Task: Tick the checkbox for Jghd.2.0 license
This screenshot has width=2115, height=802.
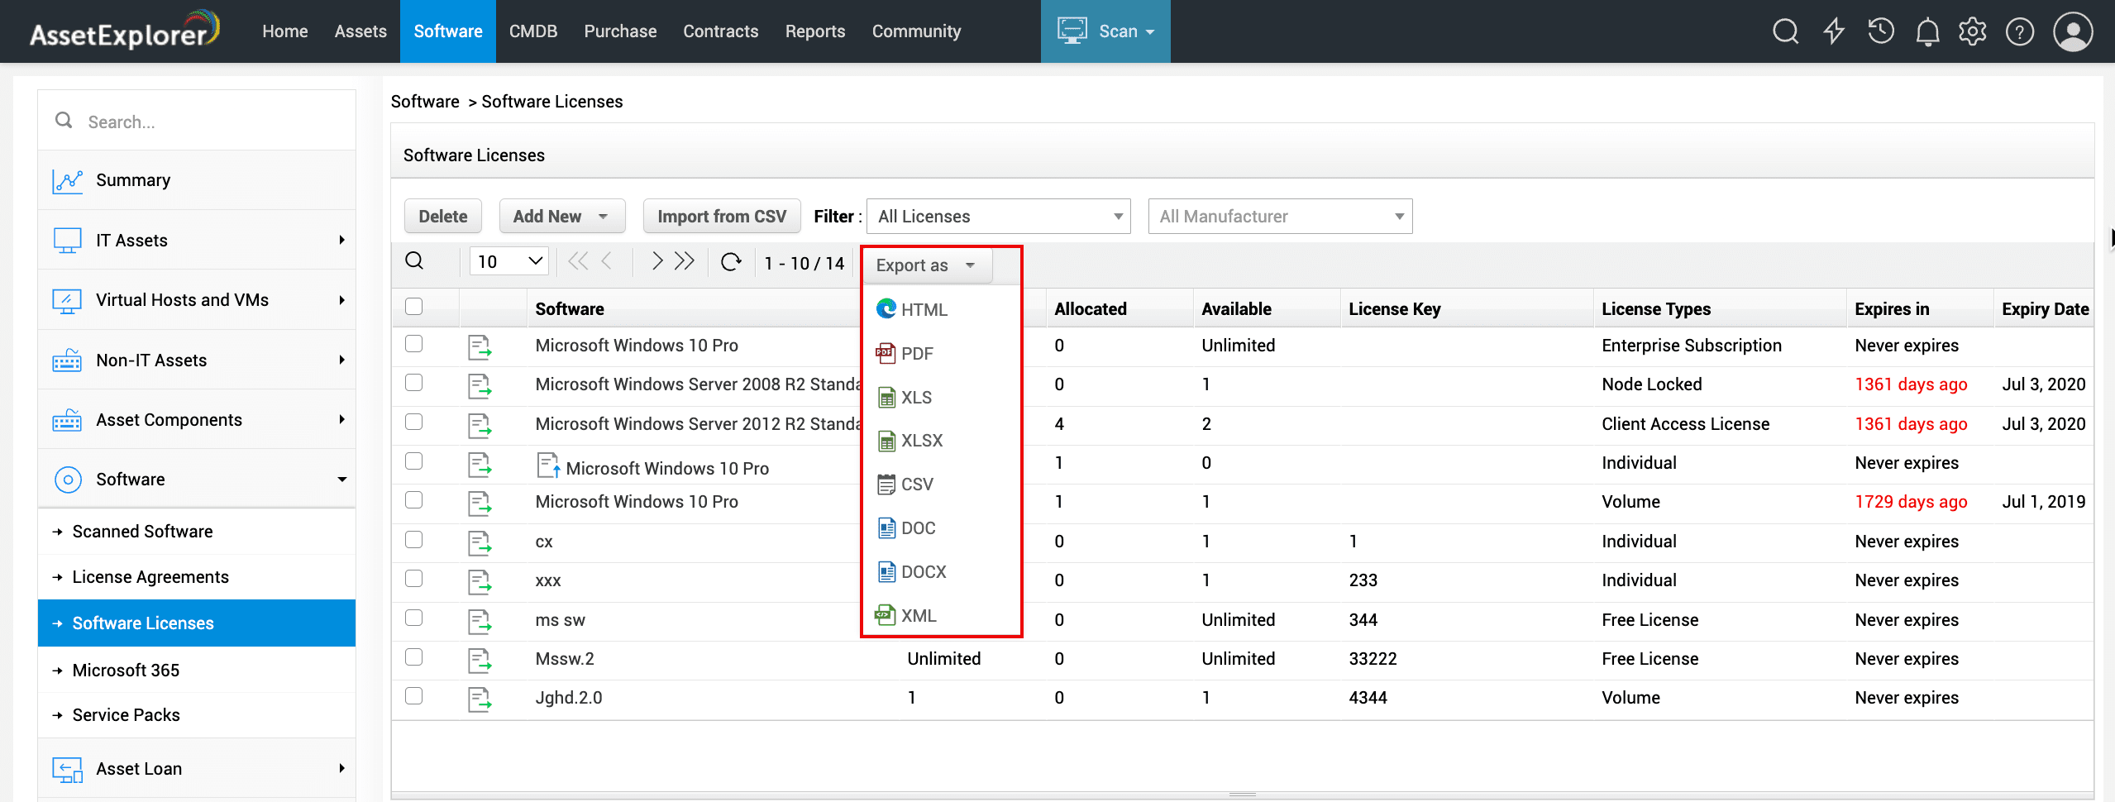Action: [414, 696]
